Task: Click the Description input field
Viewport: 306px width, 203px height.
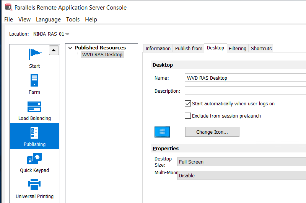Action: click(245, 91)
